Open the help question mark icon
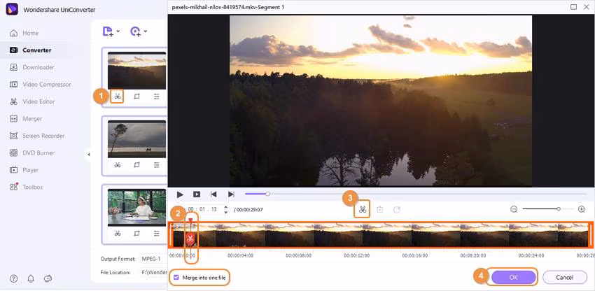The image size is (595, 291). click(14, 279)
